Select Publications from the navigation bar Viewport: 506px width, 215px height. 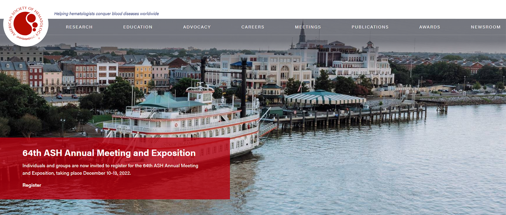(370, 27)
